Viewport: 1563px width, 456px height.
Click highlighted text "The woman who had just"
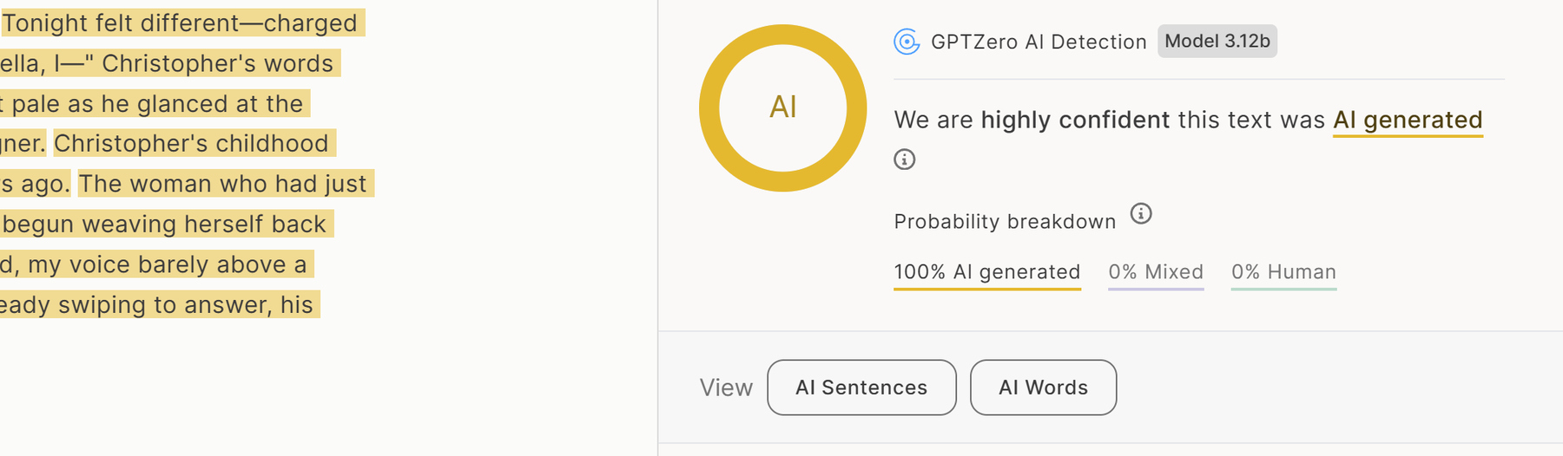[223, 184]
